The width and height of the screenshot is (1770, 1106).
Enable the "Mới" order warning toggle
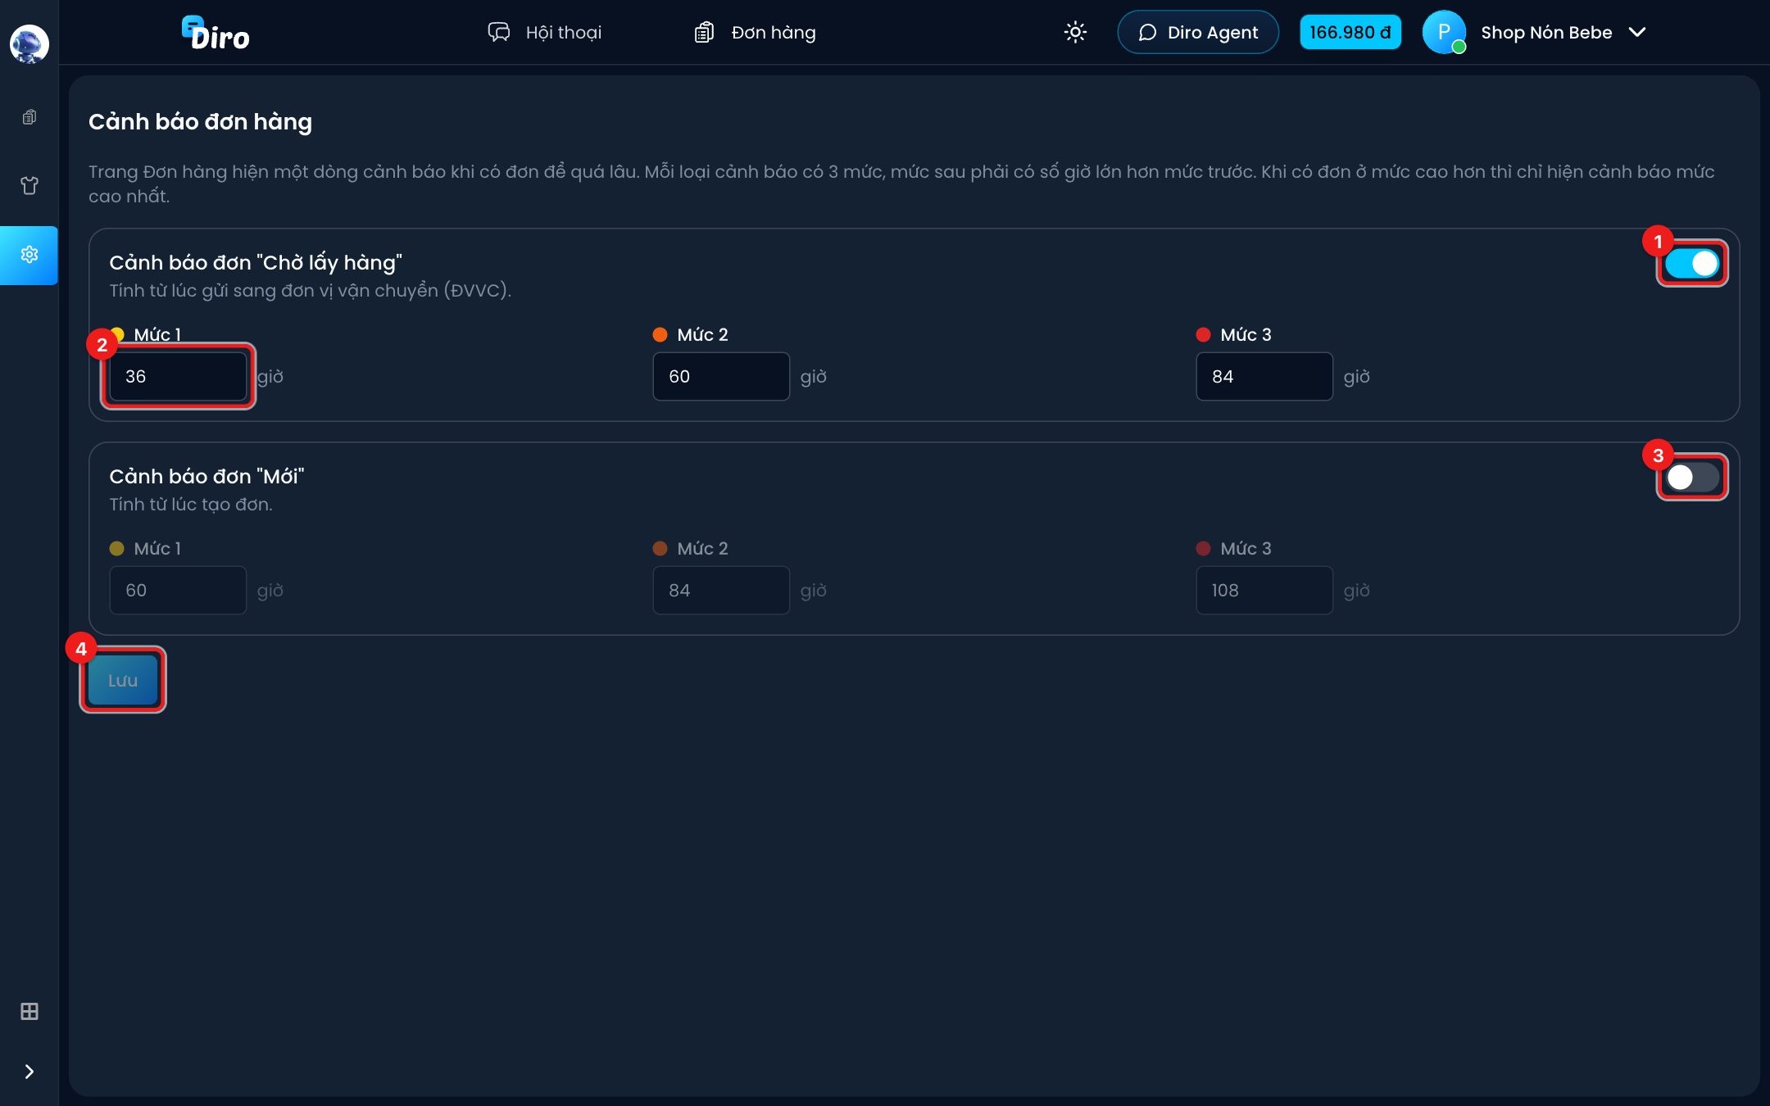coord(1692,477)
